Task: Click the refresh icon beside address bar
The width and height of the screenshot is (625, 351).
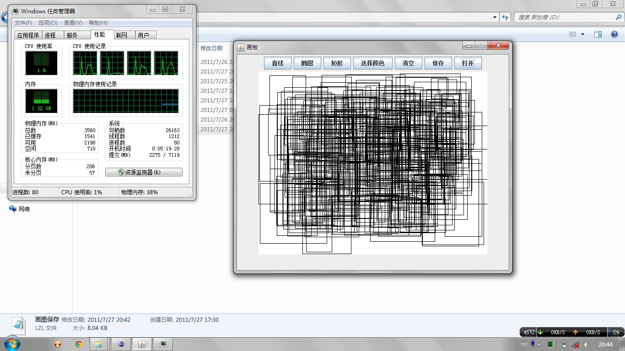Action: (x=505, y=17)
